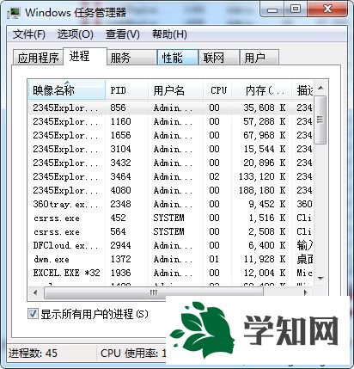The height and width of the screenshot is (369, 354).
Task: Toggle 显示所有用户的进程 checkbox
Action: pos(33,314)
